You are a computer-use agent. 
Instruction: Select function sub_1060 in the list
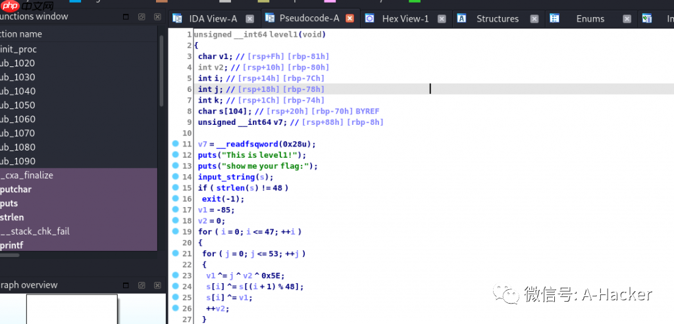click(x=79, y=119)
